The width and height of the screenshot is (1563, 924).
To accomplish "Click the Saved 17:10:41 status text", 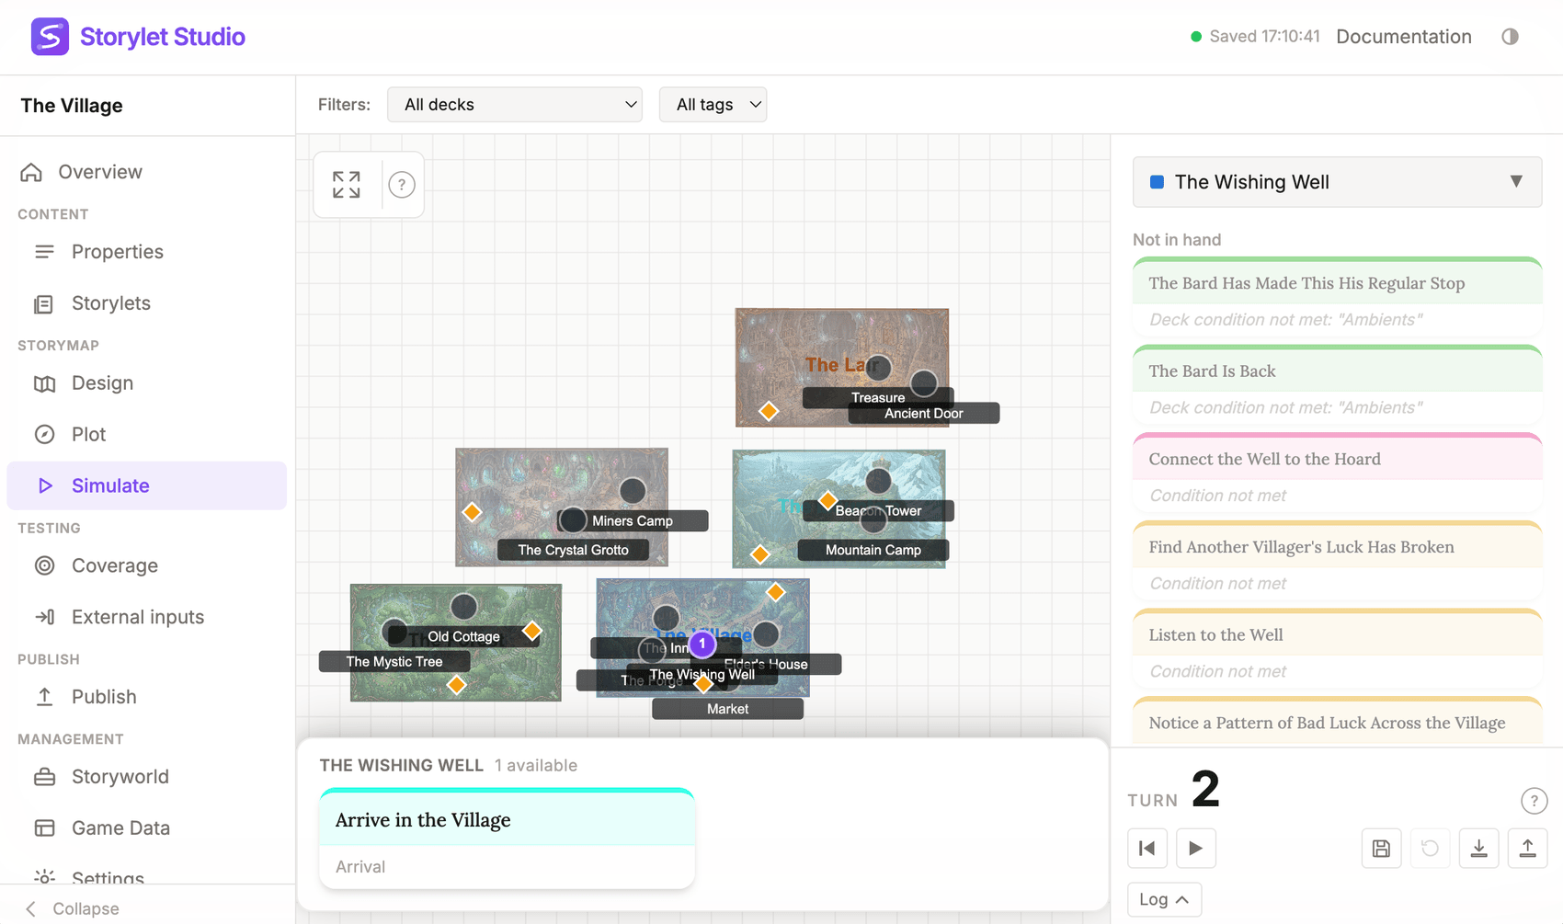I will [x=1264, y=37].
